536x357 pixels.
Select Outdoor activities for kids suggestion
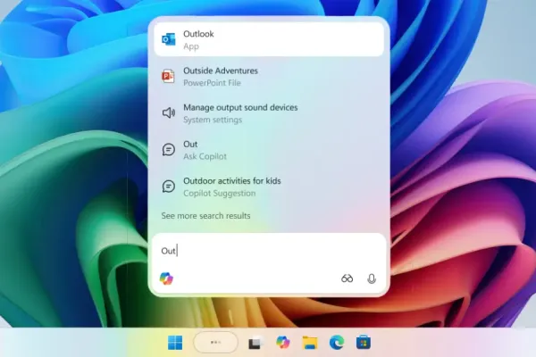[x=269, y=187]
